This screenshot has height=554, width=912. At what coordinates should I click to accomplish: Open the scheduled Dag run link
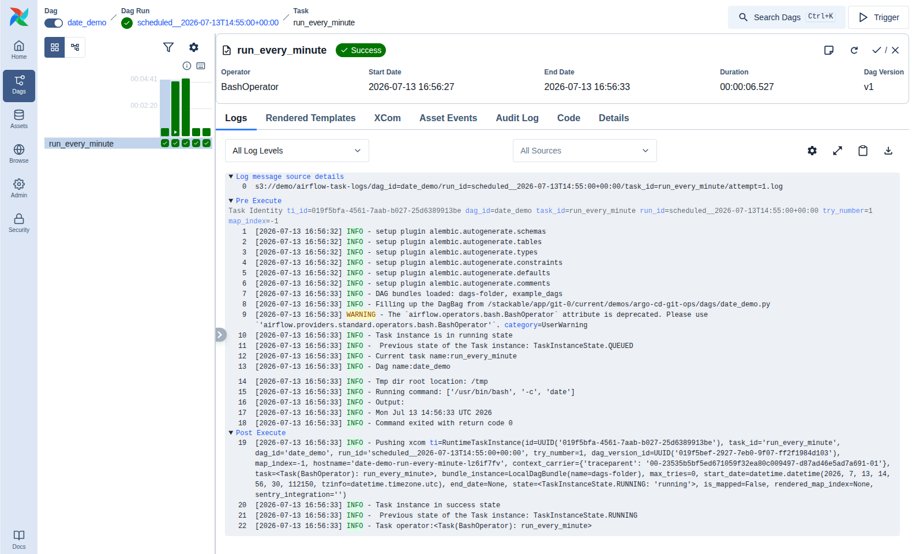coord(208,23)
